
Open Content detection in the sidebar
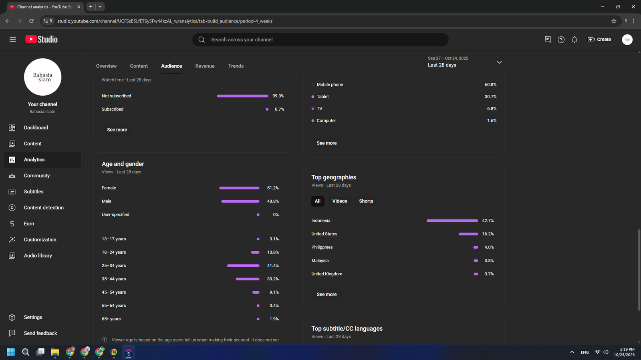coord(42,208)
